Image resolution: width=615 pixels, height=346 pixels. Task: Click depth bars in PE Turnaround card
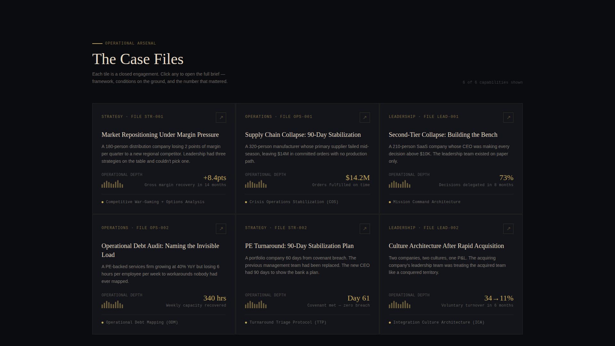(x=256, y=304)
